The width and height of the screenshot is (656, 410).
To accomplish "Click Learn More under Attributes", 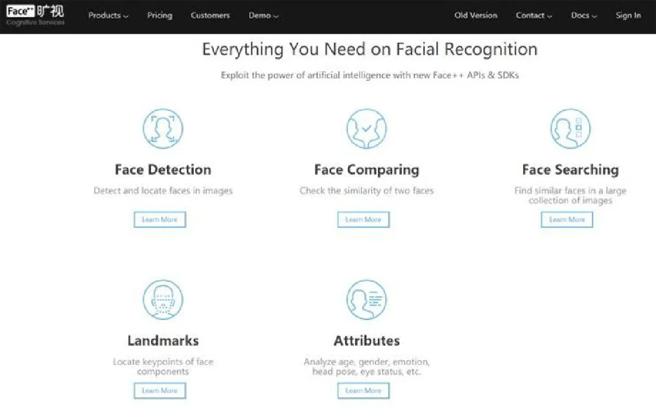I will (363, 391).
